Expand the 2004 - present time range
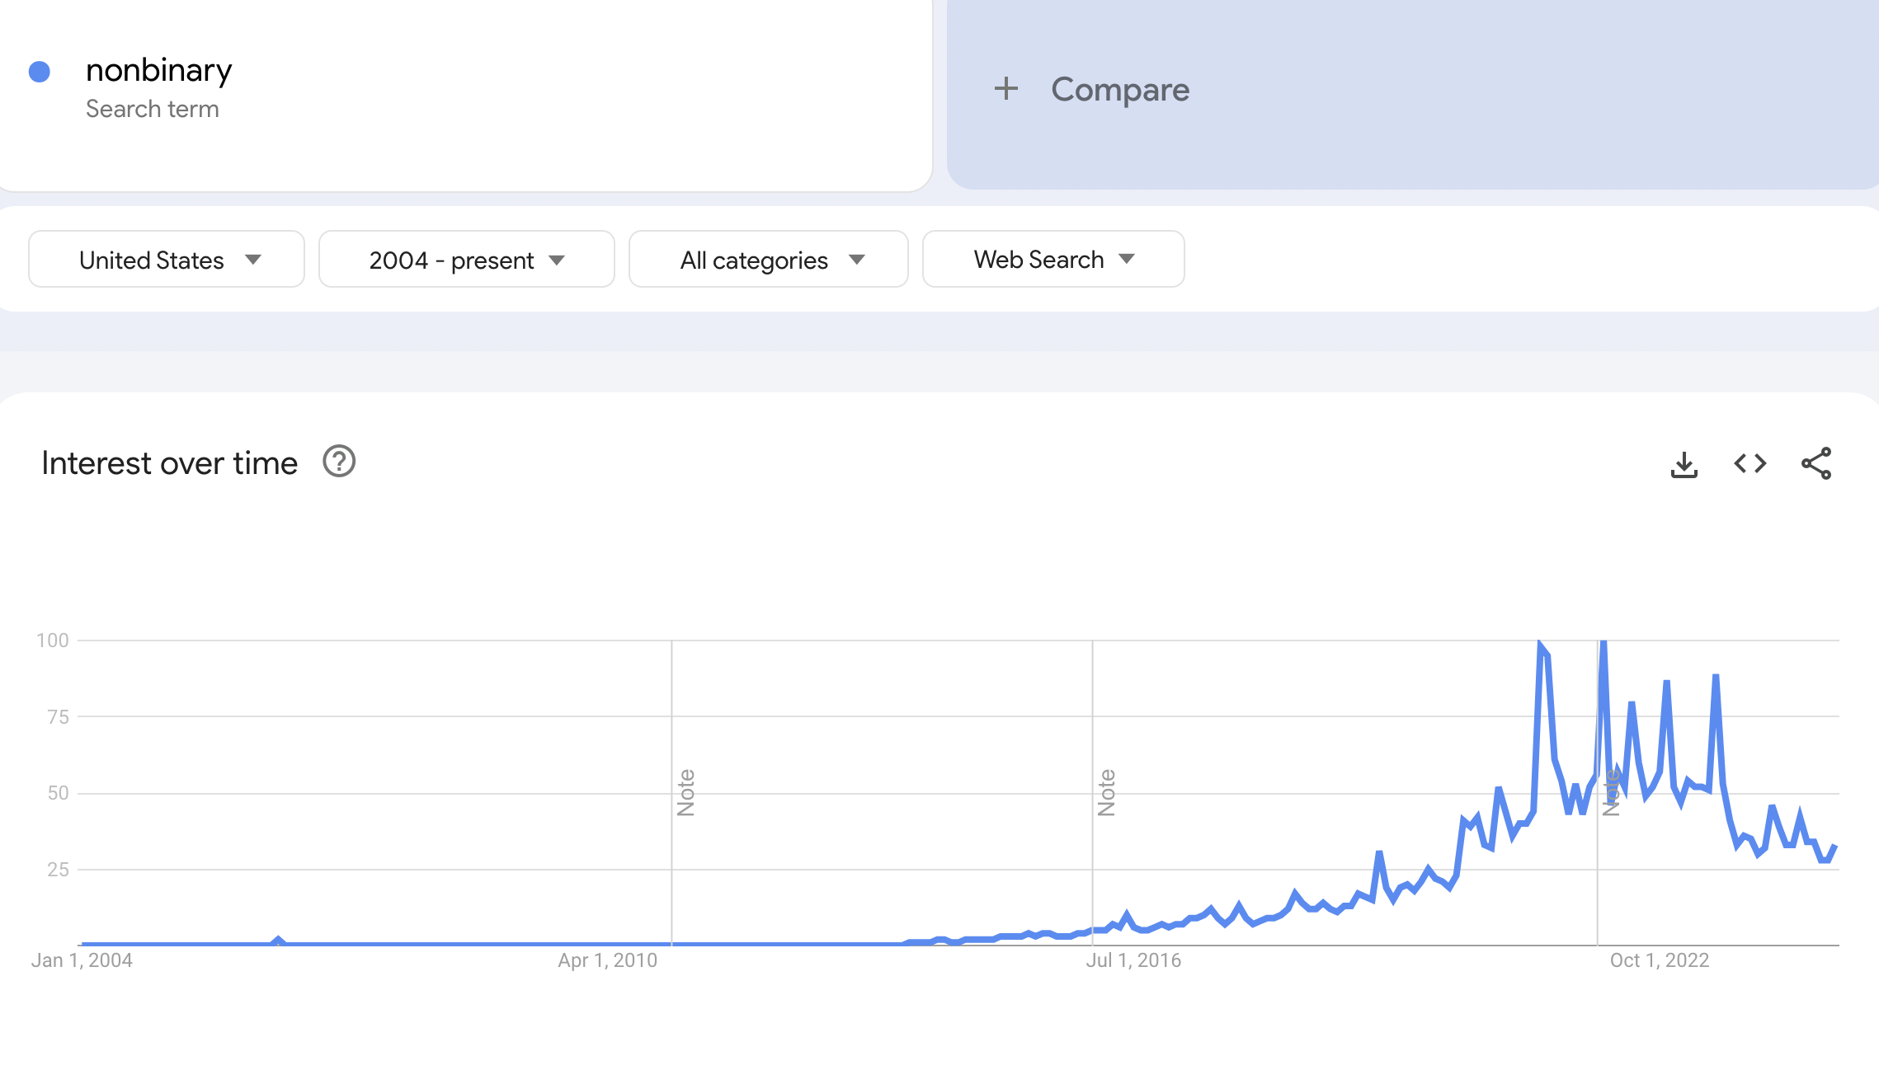 [x=466, y=260]
